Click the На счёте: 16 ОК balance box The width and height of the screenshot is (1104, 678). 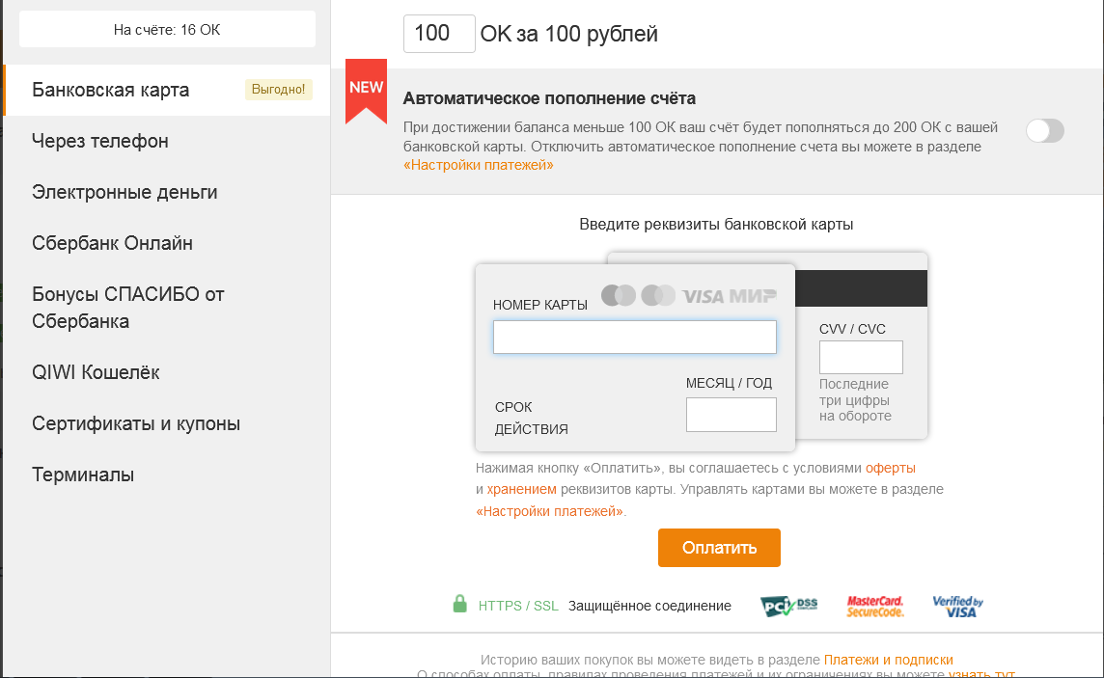pyautogui.click(x=167, y=30)
